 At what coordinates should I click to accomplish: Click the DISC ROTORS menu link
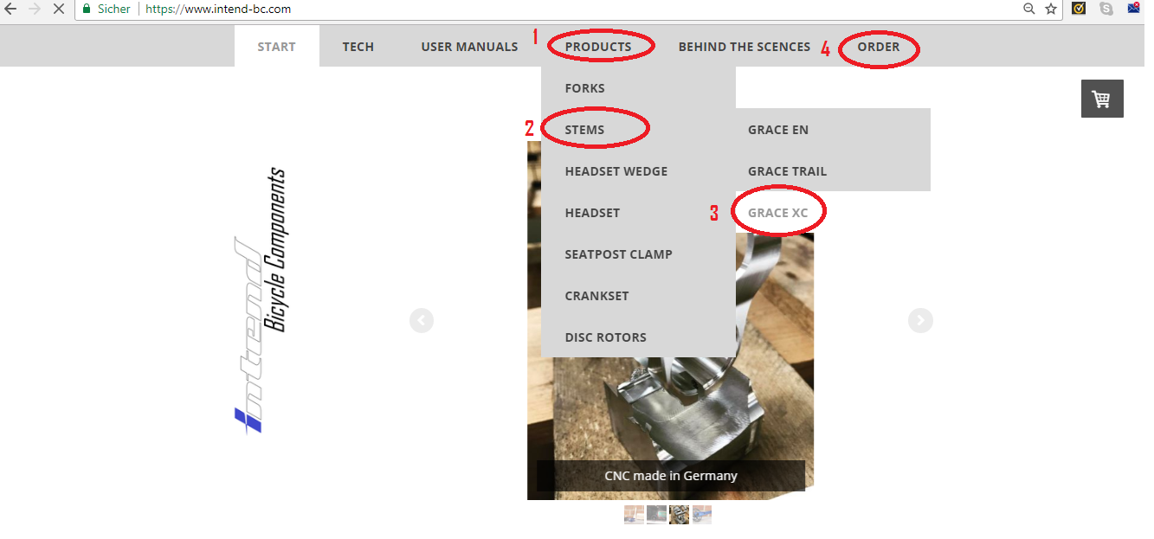pos(605,337)
